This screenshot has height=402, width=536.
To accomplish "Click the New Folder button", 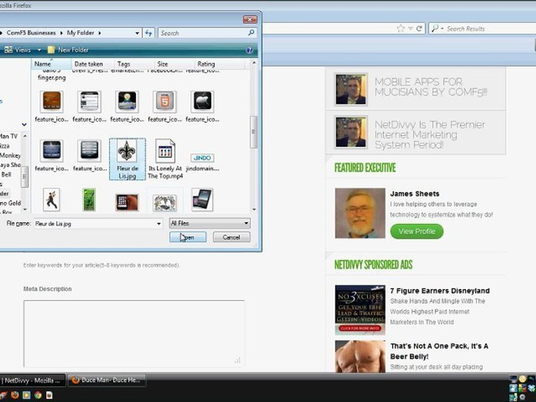I will click(68, 50).
